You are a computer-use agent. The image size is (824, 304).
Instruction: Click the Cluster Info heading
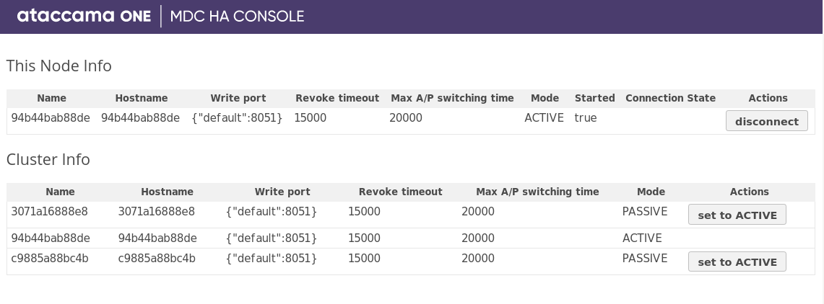point(48,160)
